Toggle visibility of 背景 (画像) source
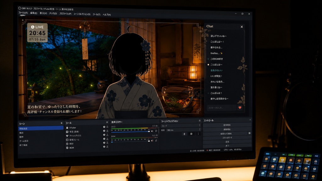Viewport: 322px width, 181px height. click(104, 131)
